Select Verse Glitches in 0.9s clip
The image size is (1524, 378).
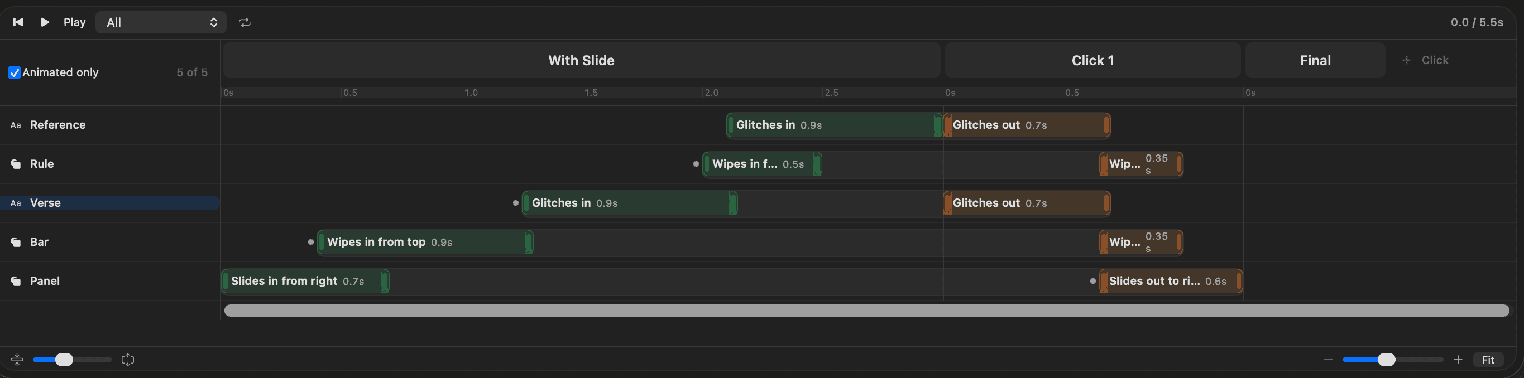(x=630, y=202)
